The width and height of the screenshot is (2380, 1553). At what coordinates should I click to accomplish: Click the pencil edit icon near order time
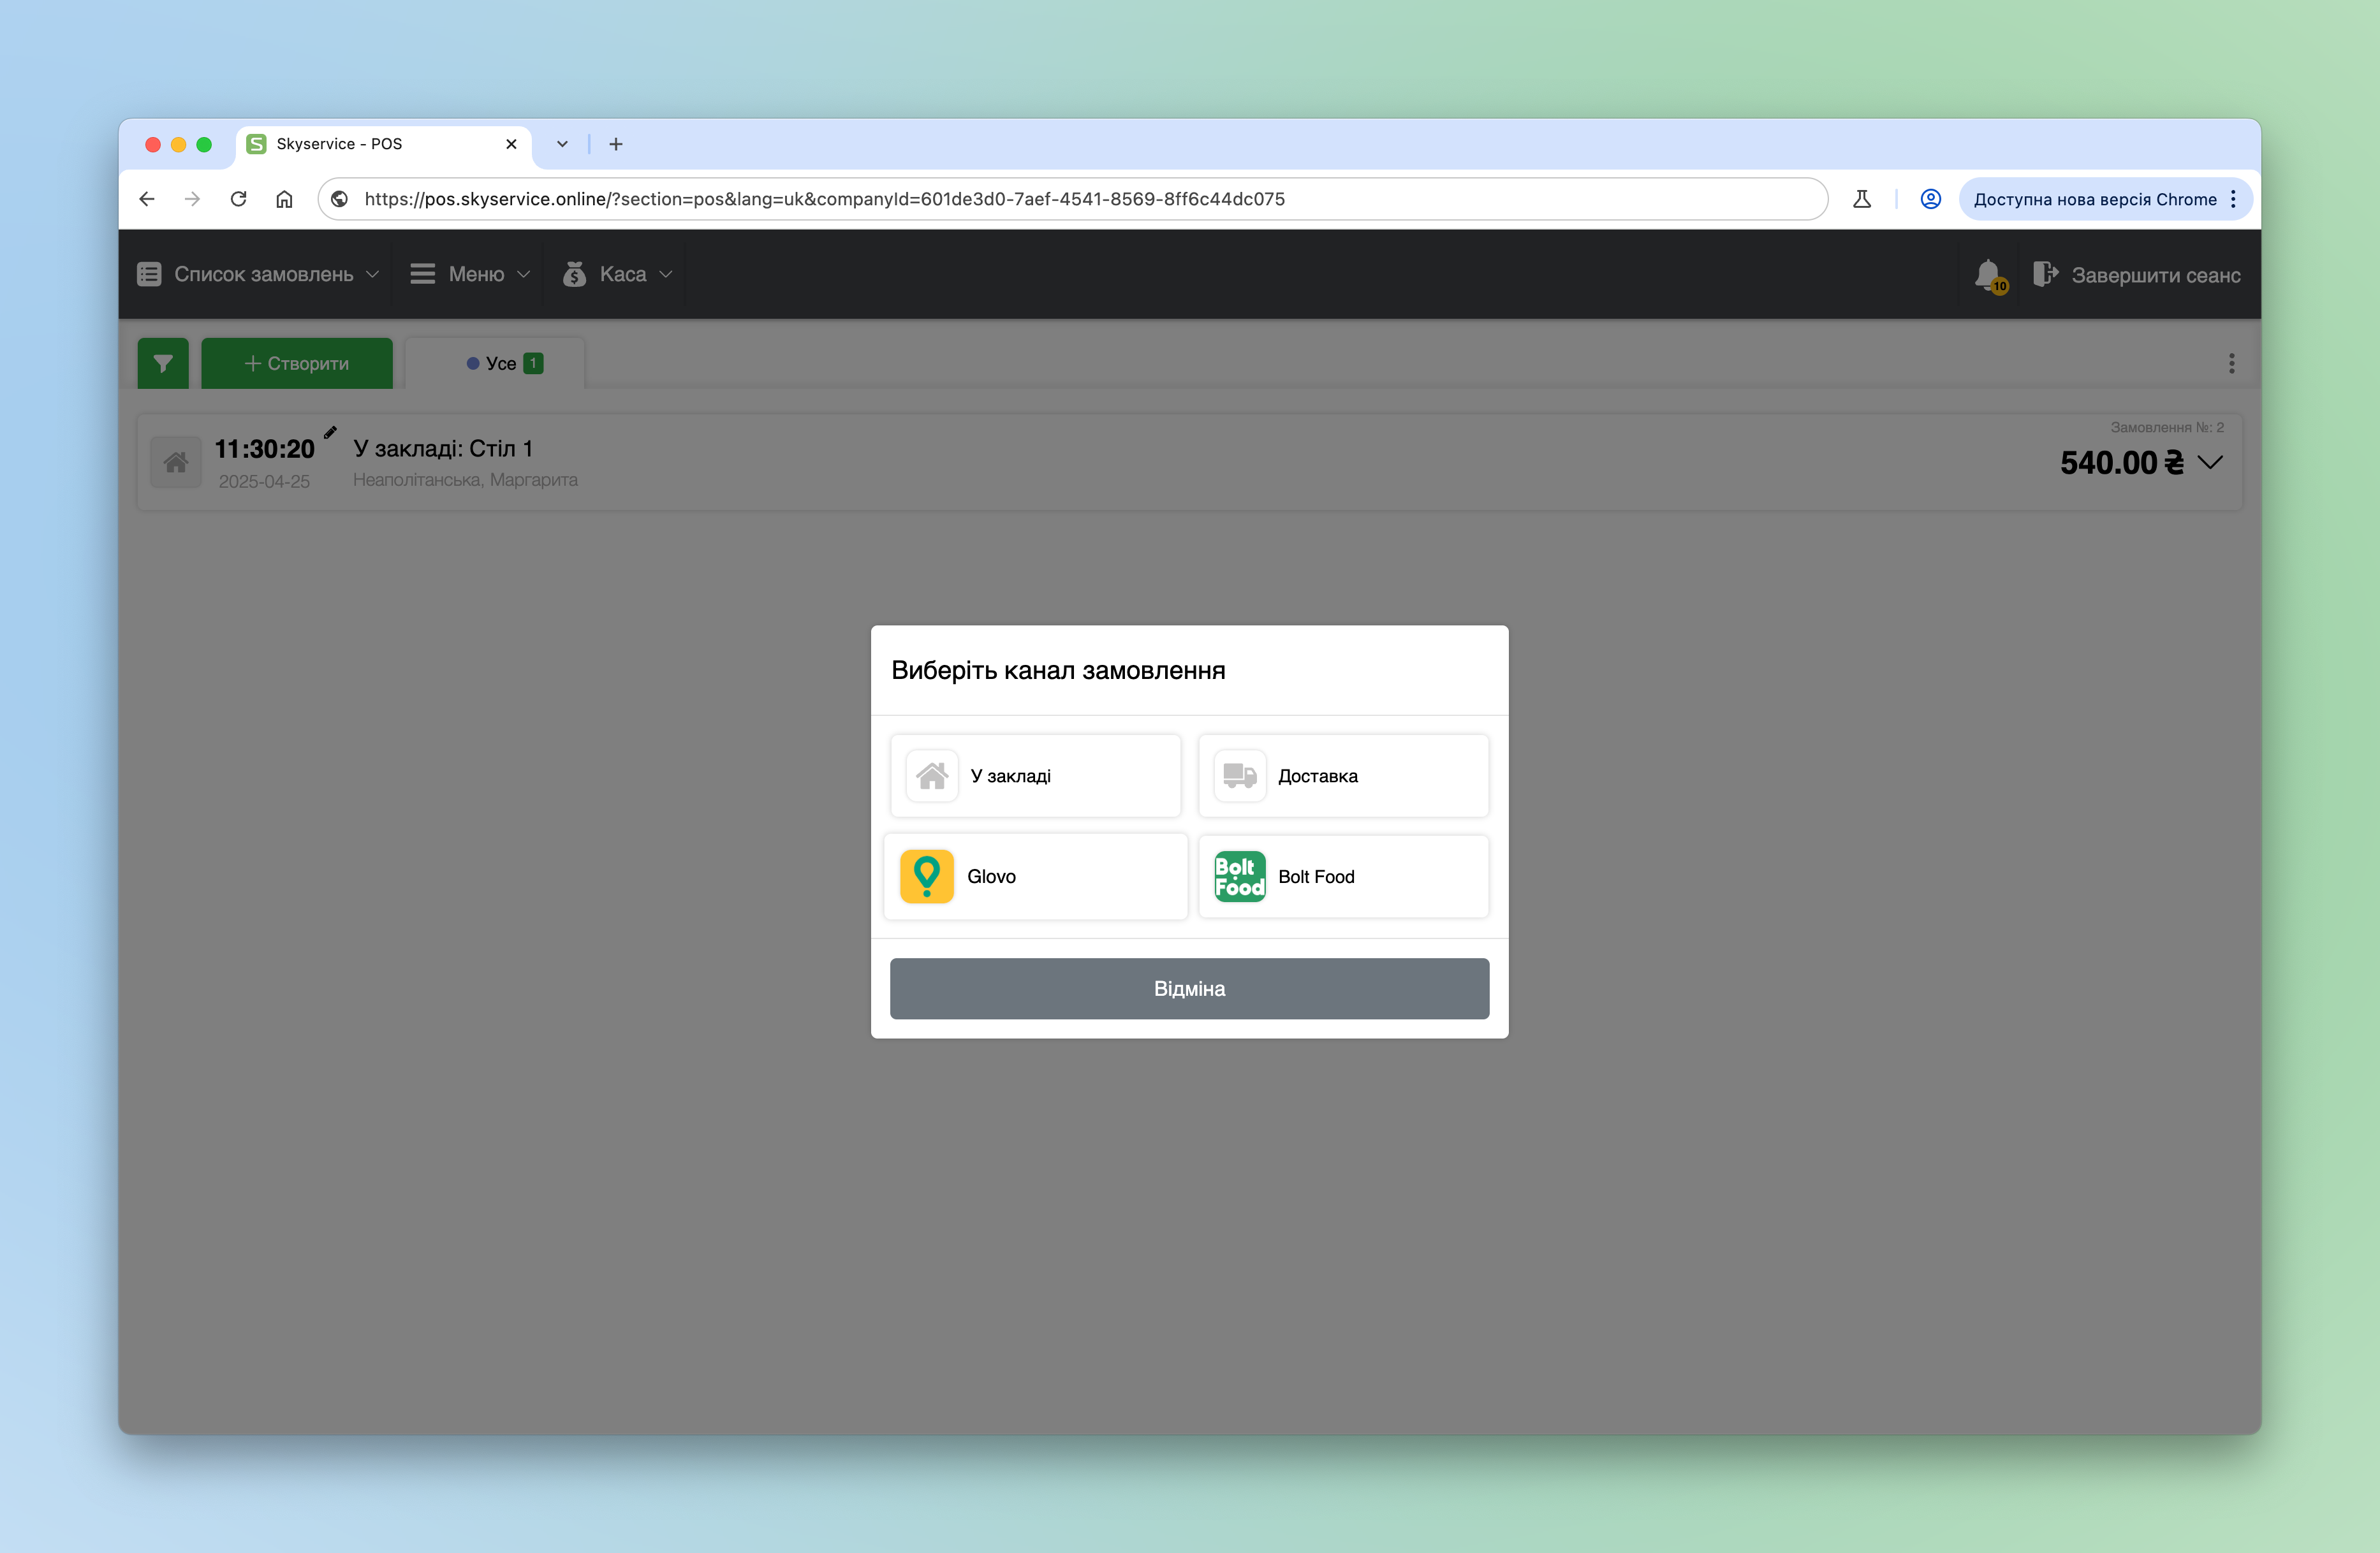coord(330,433)
